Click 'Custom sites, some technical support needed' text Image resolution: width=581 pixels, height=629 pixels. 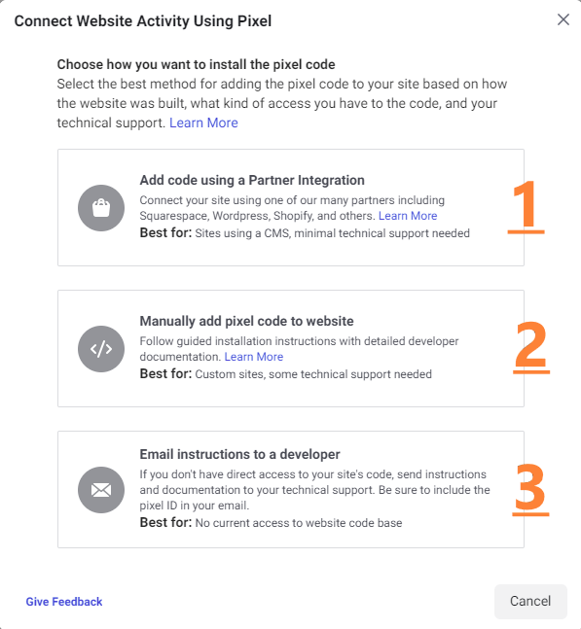click(x=313, y=374)
